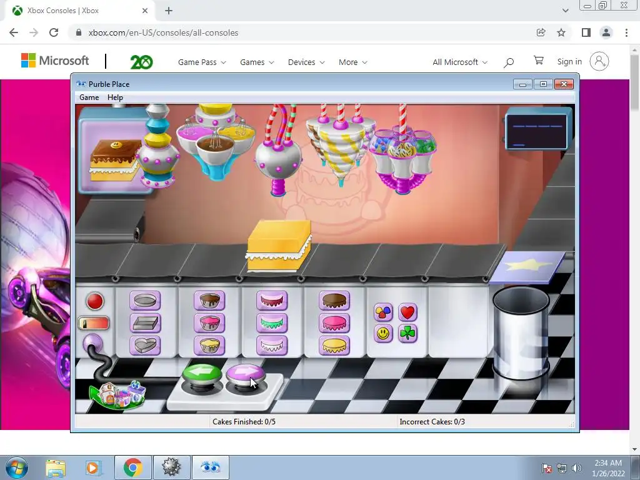
Task: Select the round cake pan shape
Action: [x=145, y=301]
